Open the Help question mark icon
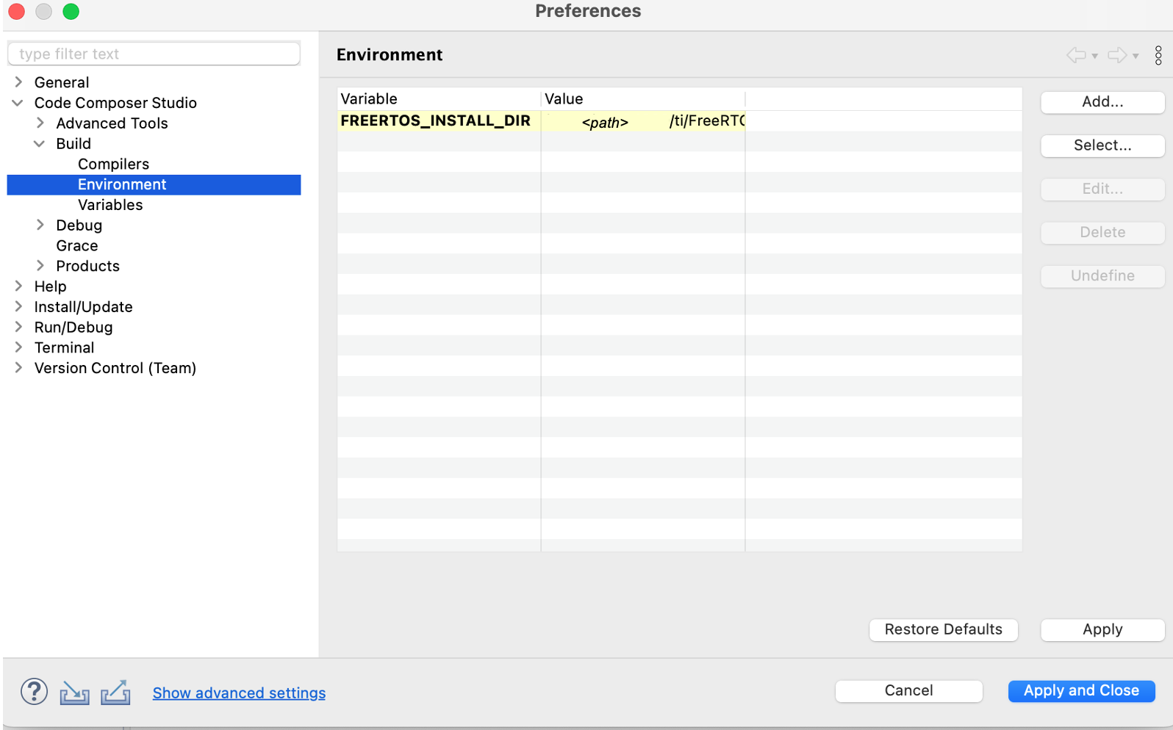Viewport: 1173px width, 730px height. [x=34, y=692]
